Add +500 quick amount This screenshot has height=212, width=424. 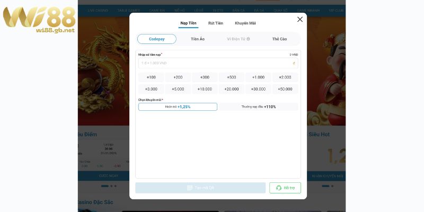click(232, 77)
